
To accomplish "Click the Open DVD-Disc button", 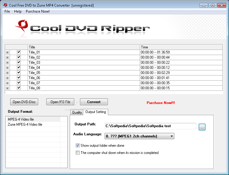I will [24, 102].
